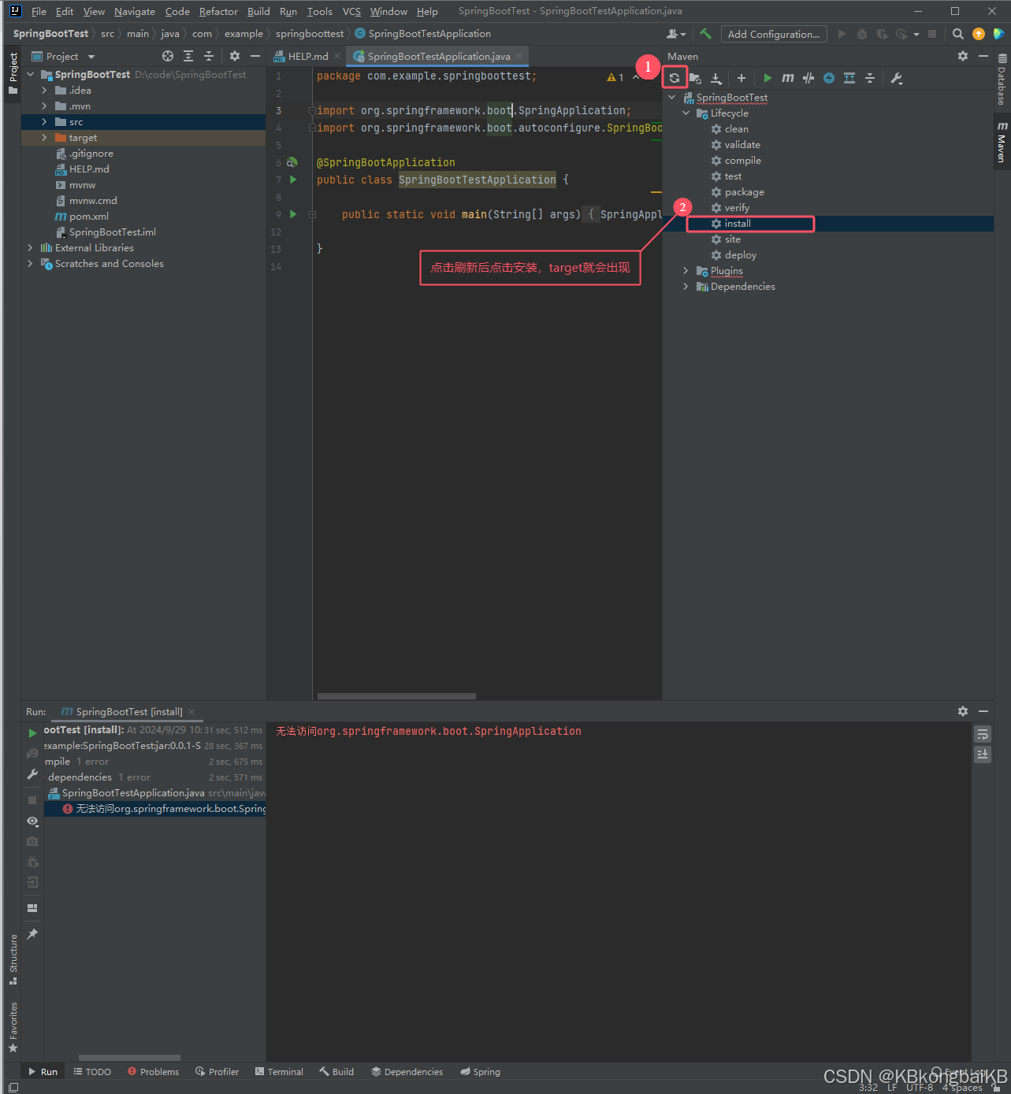Image resolution: width=1011 pixels, height=1094 pixels.
Task: Click Generate Sources and Update Folders icon
Action: (x=695, y=78)
